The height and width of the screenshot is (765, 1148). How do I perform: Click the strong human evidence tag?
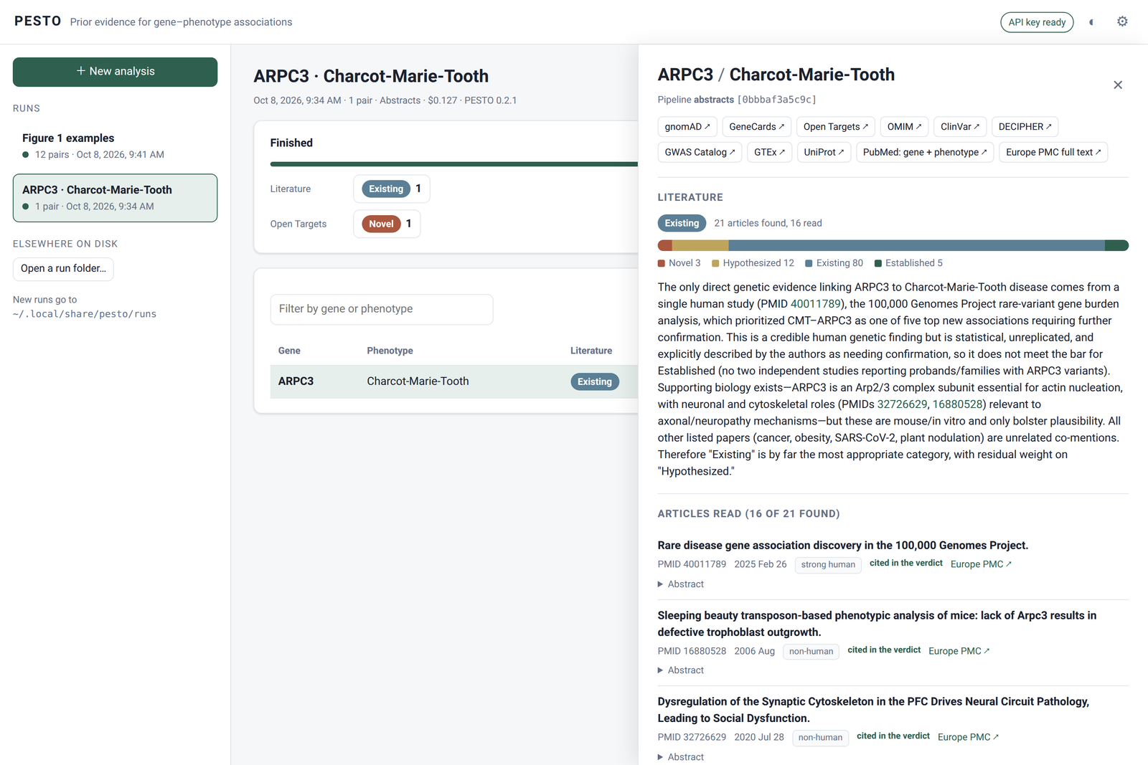(828, 565)
